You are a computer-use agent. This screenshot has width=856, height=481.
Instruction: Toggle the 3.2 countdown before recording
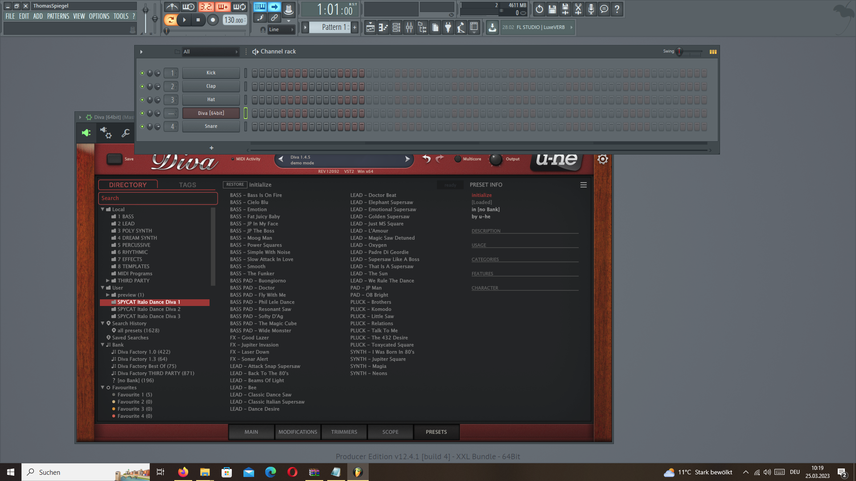[x=206, y=7]
